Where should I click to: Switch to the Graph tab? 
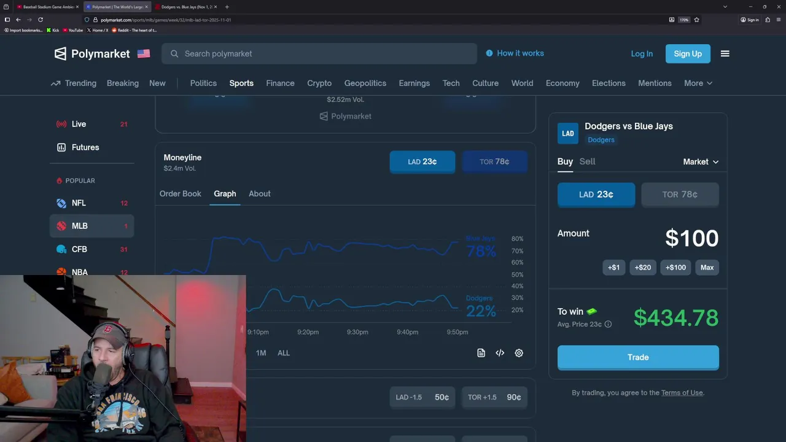225,193
